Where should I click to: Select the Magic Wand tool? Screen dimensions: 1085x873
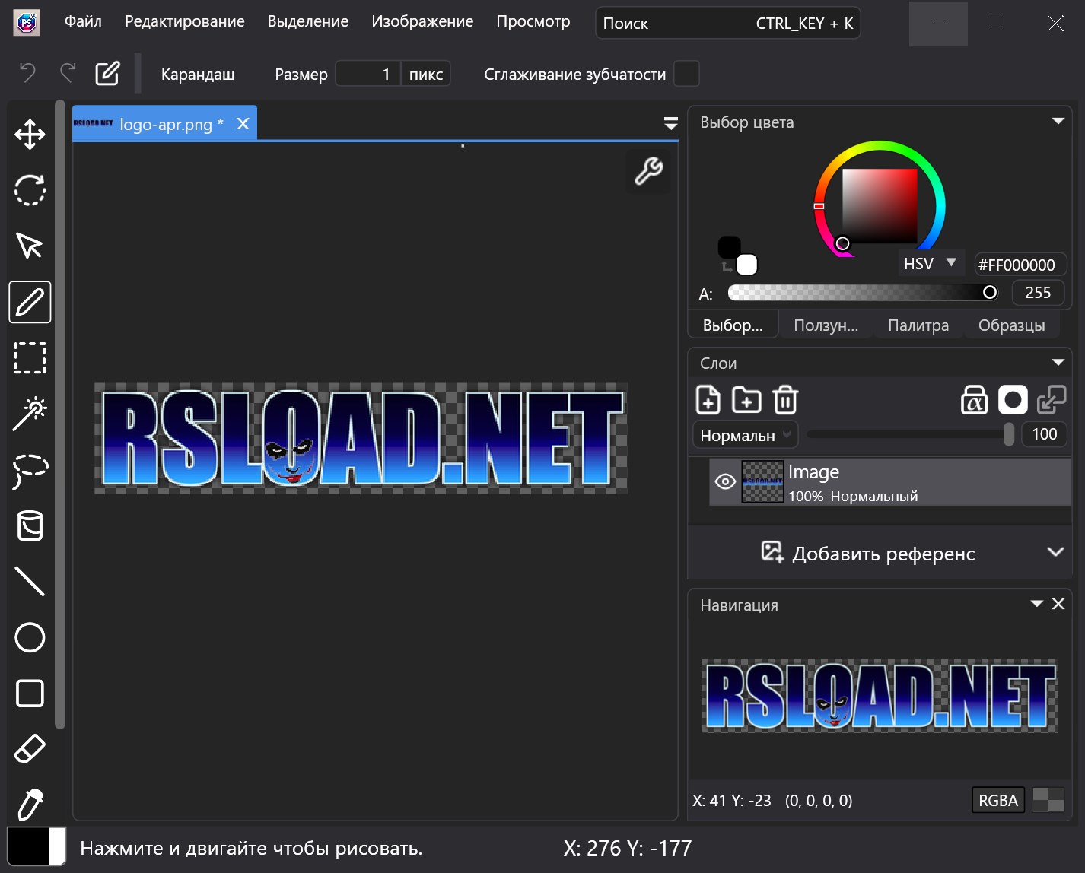click(x=30, y=414)
